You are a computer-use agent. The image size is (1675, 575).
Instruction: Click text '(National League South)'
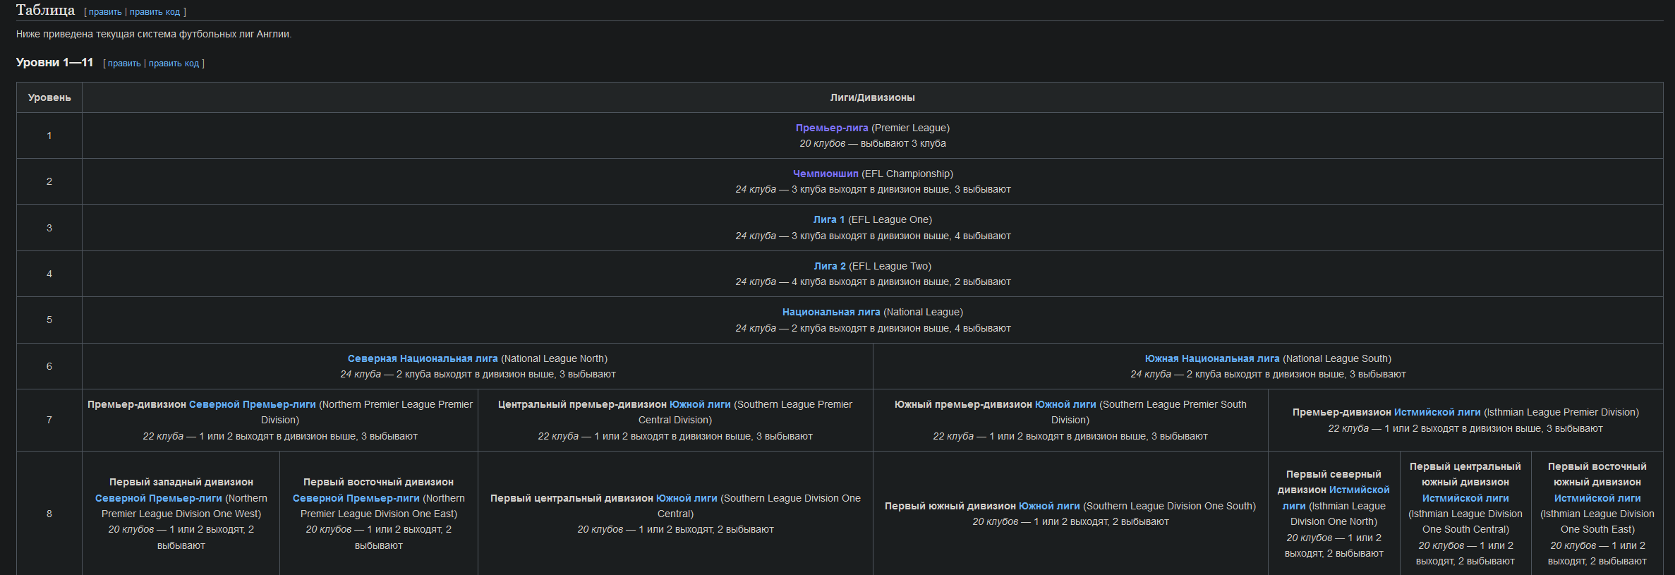[x=1337, y=358]
